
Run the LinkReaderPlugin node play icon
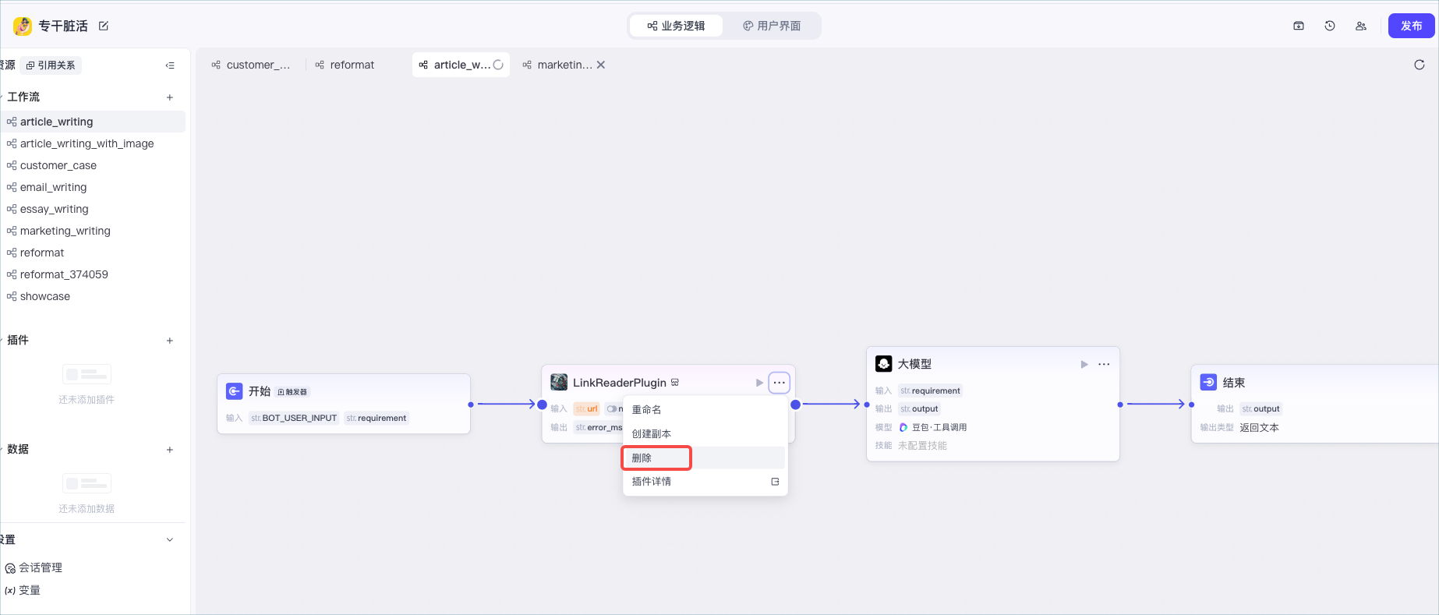pyautogui.click(x=759, y=383)
